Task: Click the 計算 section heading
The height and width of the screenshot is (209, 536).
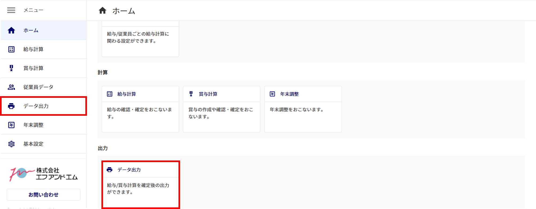Action: (x=102, y=72)
